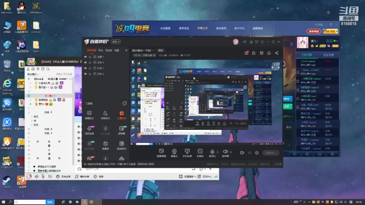Viewport: 365px width, 205px height.
Task: Open the YY speaking mode dropdown
Action: [33, 74]
